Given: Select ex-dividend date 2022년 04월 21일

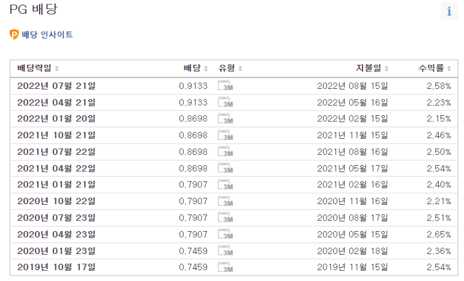Looking at the screenshot, I should pyautogui.click(x=56, y=103).
